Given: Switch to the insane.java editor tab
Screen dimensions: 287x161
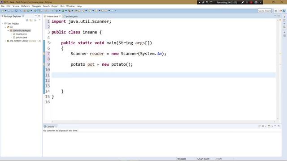Looking at the screenshot, I should tap(52, 16).
